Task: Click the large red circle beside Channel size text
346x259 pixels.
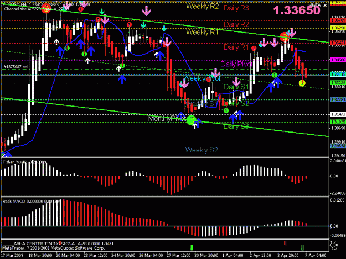Action: 47,8
